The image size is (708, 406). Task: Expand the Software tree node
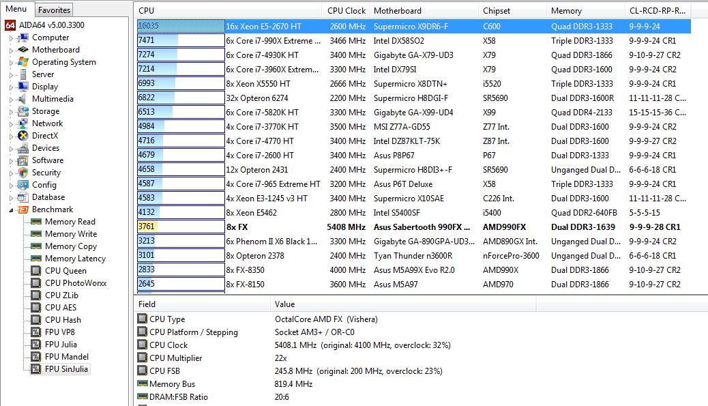pyautogui.click(x=12, y=161)
